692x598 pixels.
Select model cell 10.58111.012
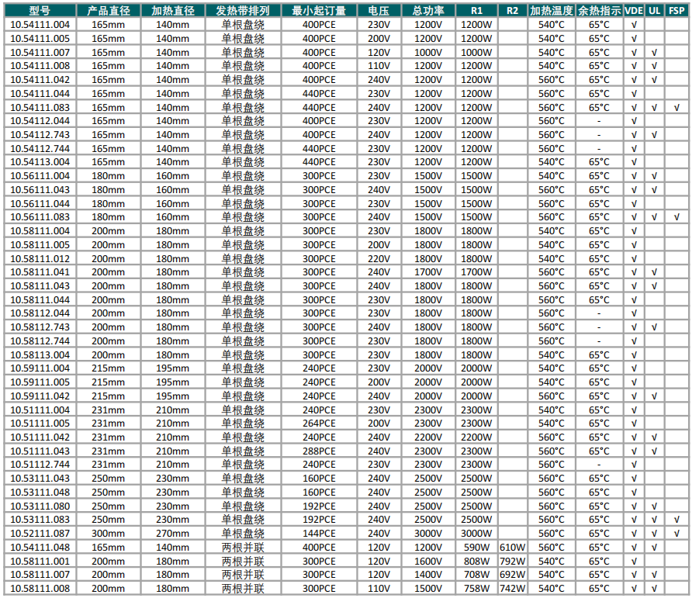coord(40,258)
